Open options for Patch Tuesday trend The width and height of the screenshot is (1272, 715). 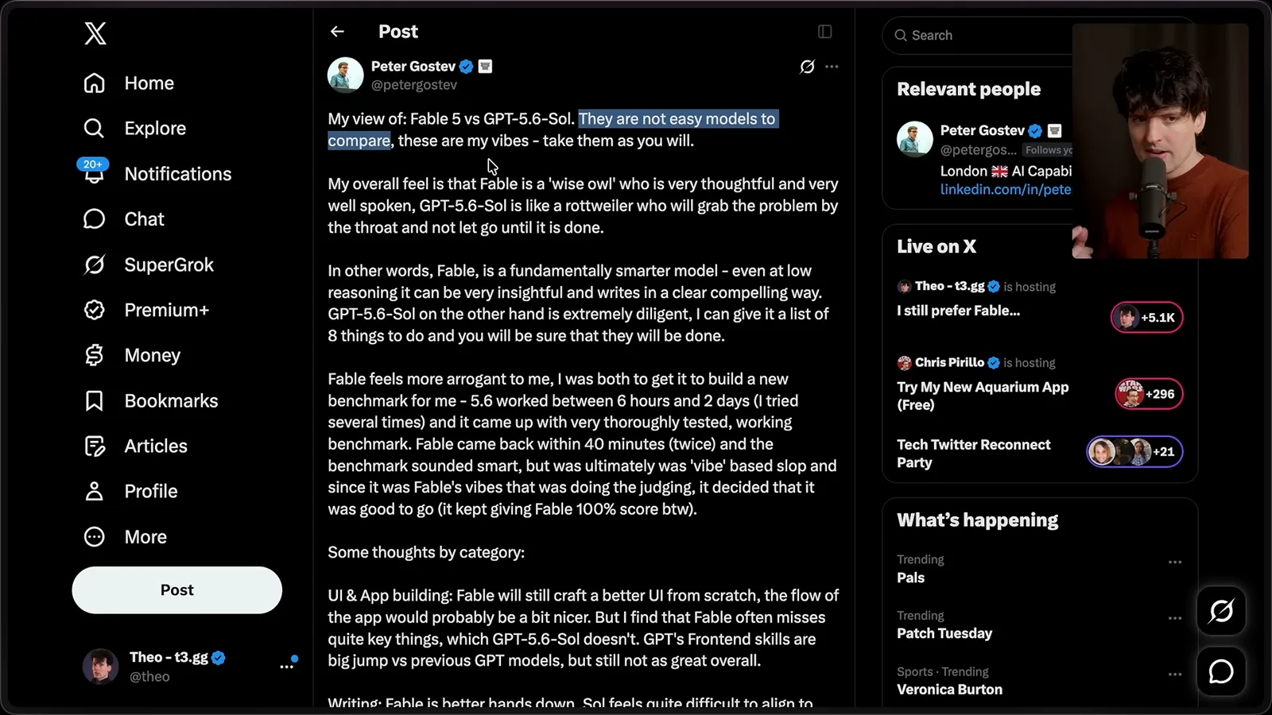tap(1175, 618)
